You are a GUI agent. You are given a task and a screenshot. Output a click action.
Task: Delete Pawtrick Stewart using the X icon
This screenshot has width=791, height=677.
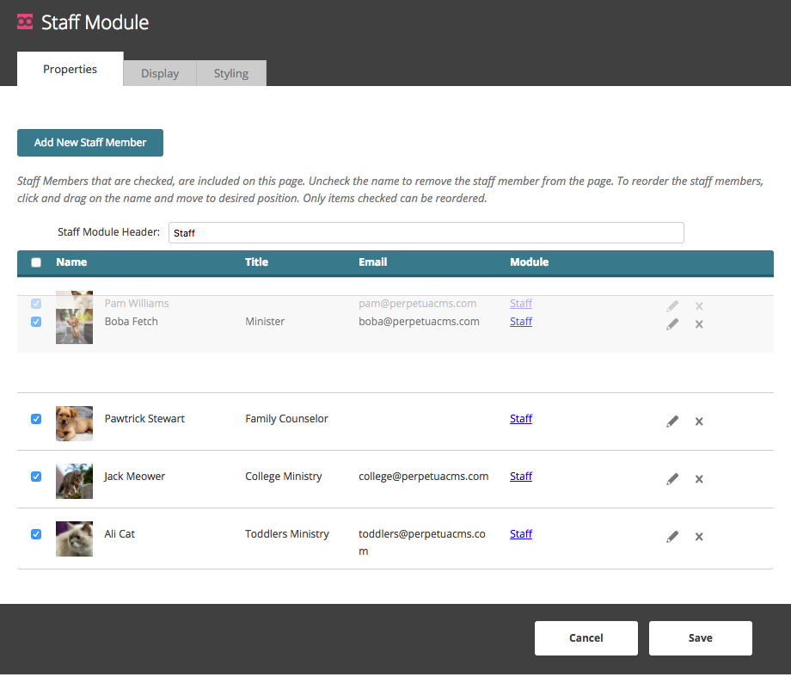point(699,422)
